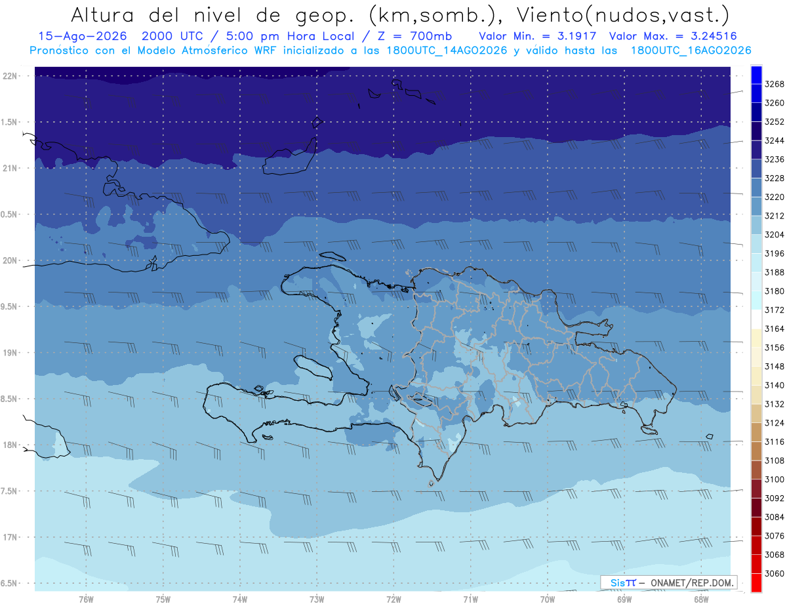Click the longitude label 69W
This screenshot has height=608, width=787.
624,599
